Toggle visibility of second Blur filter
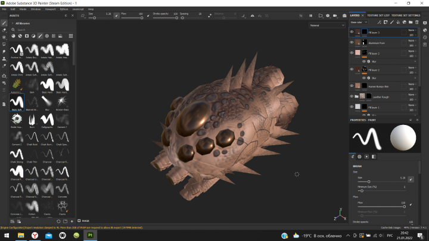This screenshot has width=429, height=241. [364, 78]
